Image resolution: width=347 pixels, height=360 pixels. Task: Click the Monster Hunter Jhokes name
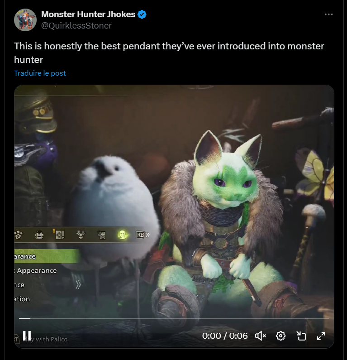click(x=88, y=14)
